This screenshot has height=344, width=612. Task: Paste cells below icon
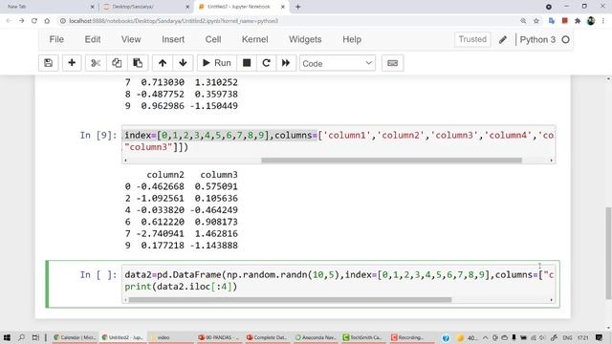[x=138, y=63]
